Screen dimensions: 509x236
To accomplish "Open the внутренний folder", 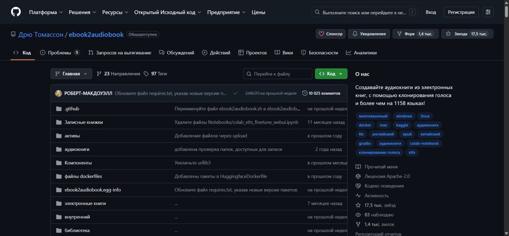I will (x=77, y=217).
